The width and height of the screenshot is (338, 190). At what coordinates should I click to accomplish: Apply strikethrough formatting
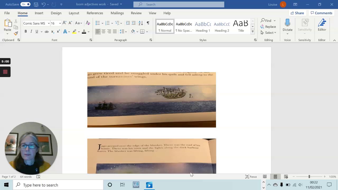(46, 32)
